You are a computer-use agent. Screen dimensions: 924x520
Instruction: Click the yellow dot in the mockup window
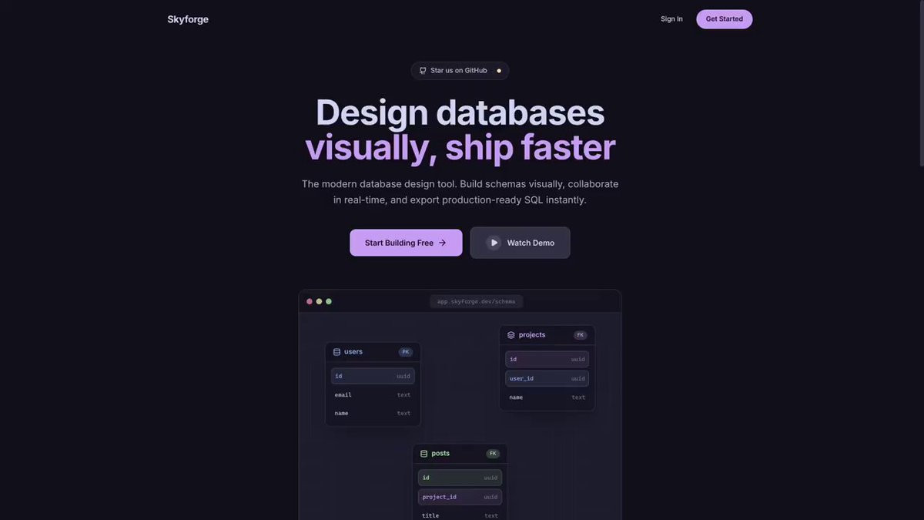coord(319,301)
